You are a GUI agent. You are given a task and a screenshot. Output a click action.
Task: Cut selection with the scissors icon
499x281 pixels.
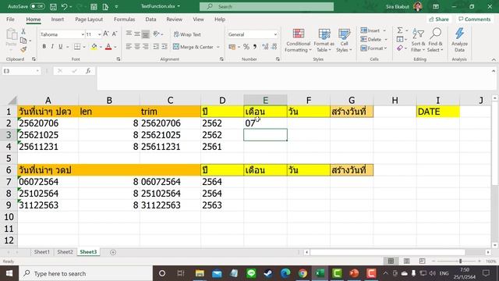[23, 31]
